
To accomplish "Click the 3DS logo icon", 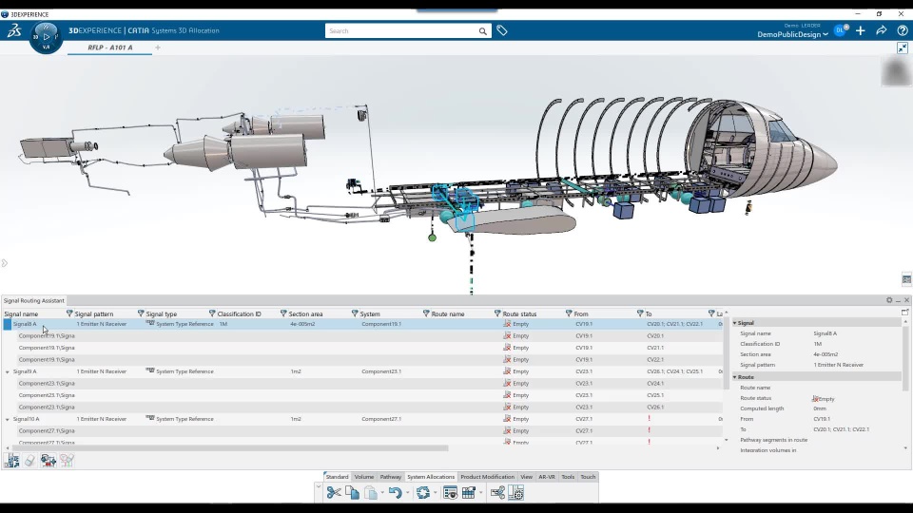I will (14, 30).
